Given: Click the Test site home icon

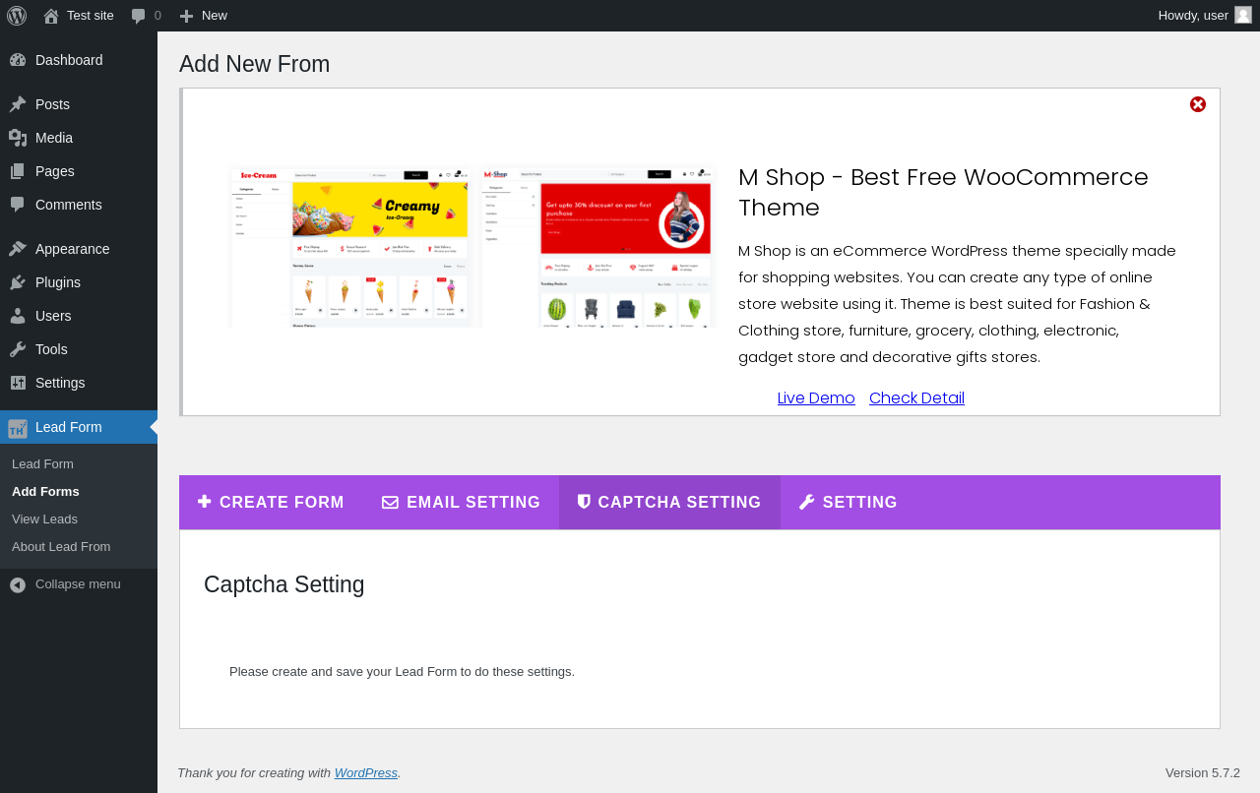Looking at the screenshot, I should [x=51, y=16].
